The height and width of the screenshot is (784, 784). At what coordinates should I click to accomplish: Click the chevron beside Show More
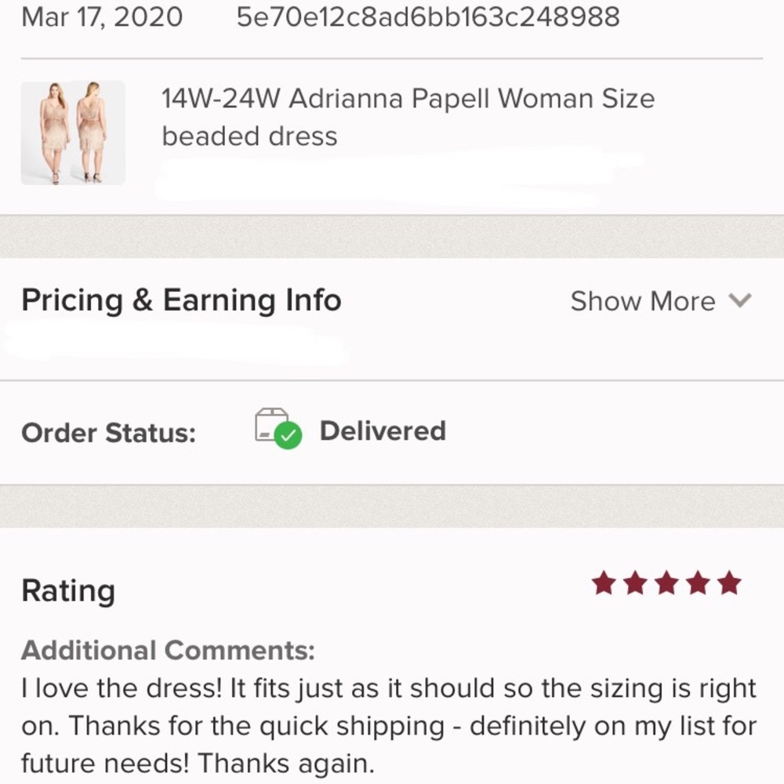pyautogui.click(x=741, y=300)
